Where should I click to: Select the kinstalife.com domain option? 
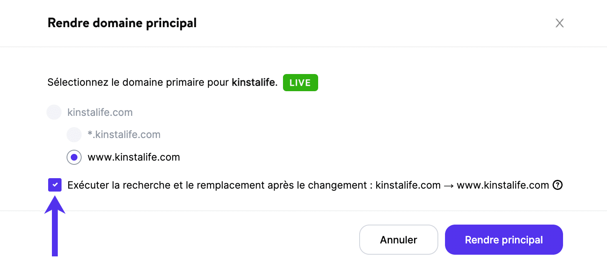click(54, 112)
